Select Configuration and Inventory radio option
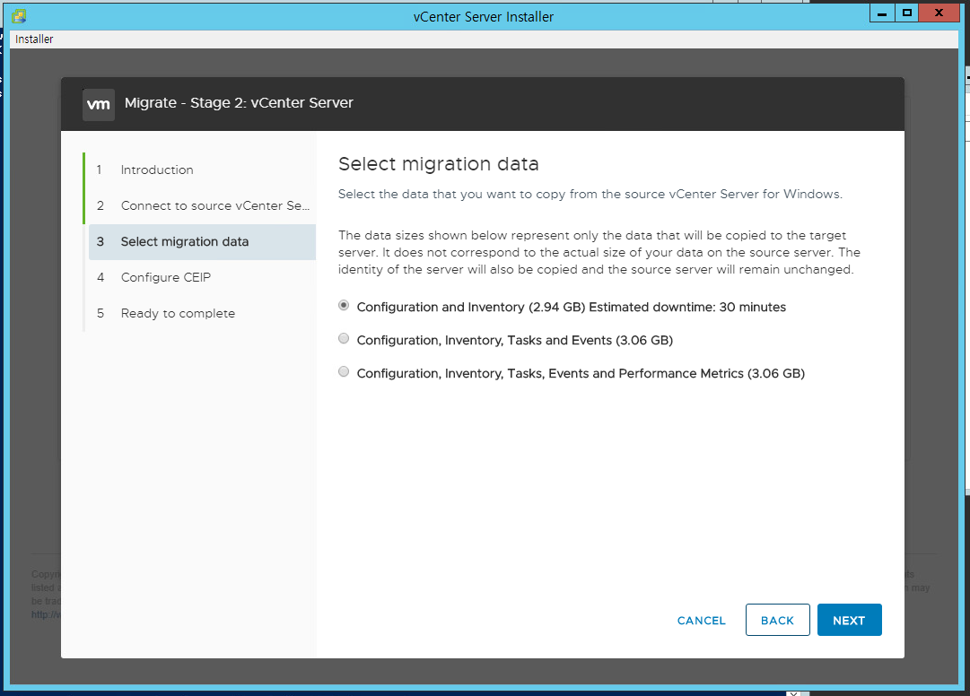970x696 pixels. point(344,305)
